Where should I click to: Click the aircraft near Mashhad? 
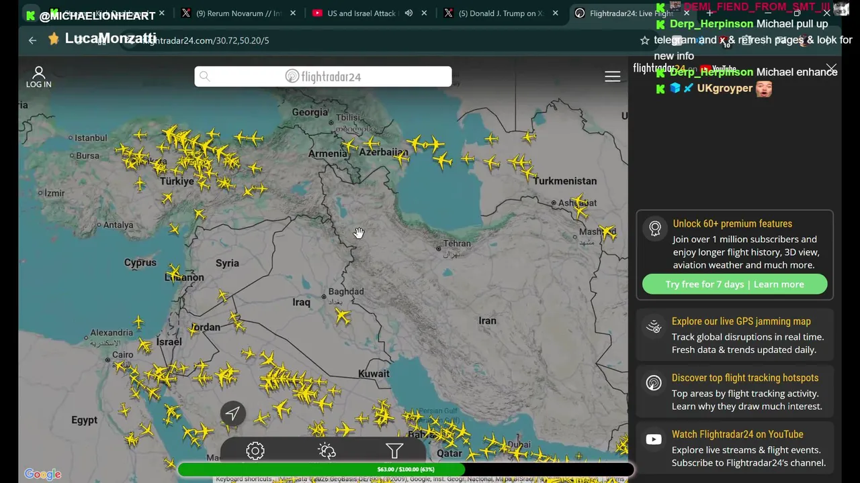pyautogui.click(x=608, y=233)
